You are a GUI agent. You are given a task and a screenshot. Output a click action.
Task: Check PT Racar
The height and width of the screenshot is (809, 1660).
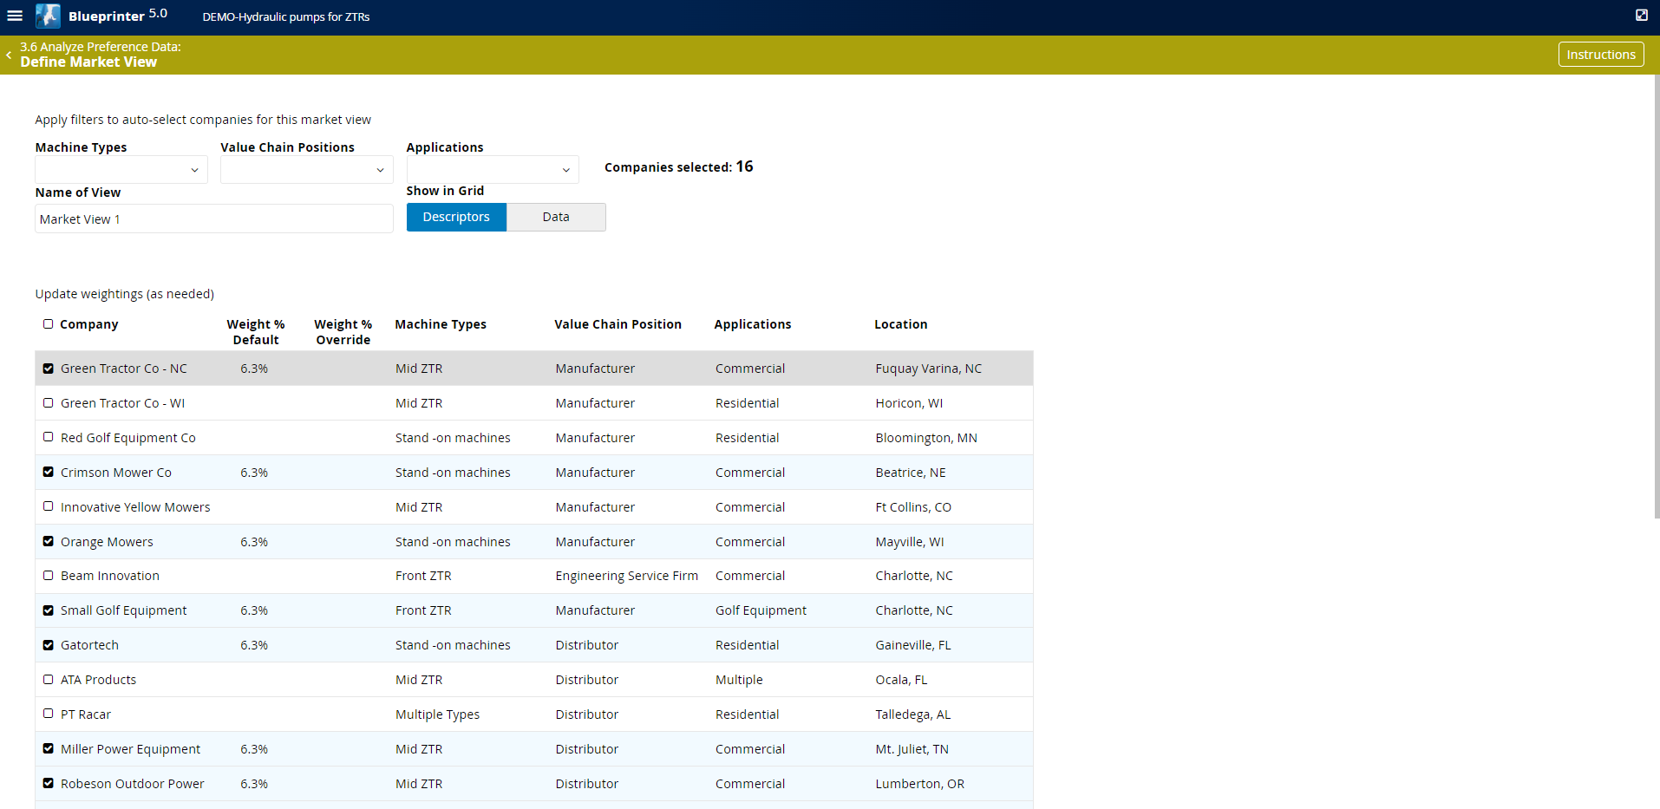49,714
